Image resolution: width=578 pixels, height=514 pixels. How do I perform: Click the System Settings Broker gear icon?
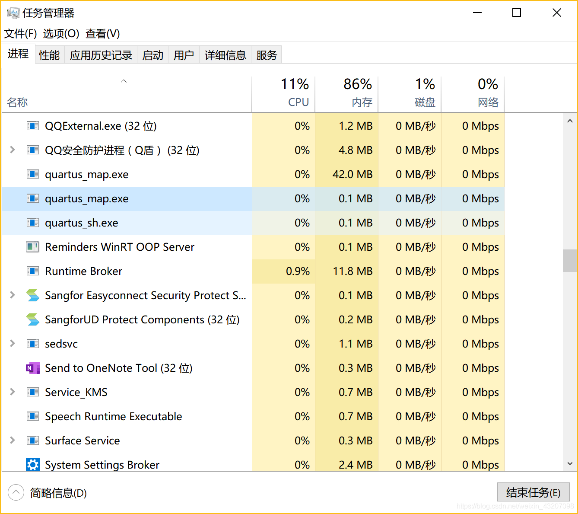[33, 465]
